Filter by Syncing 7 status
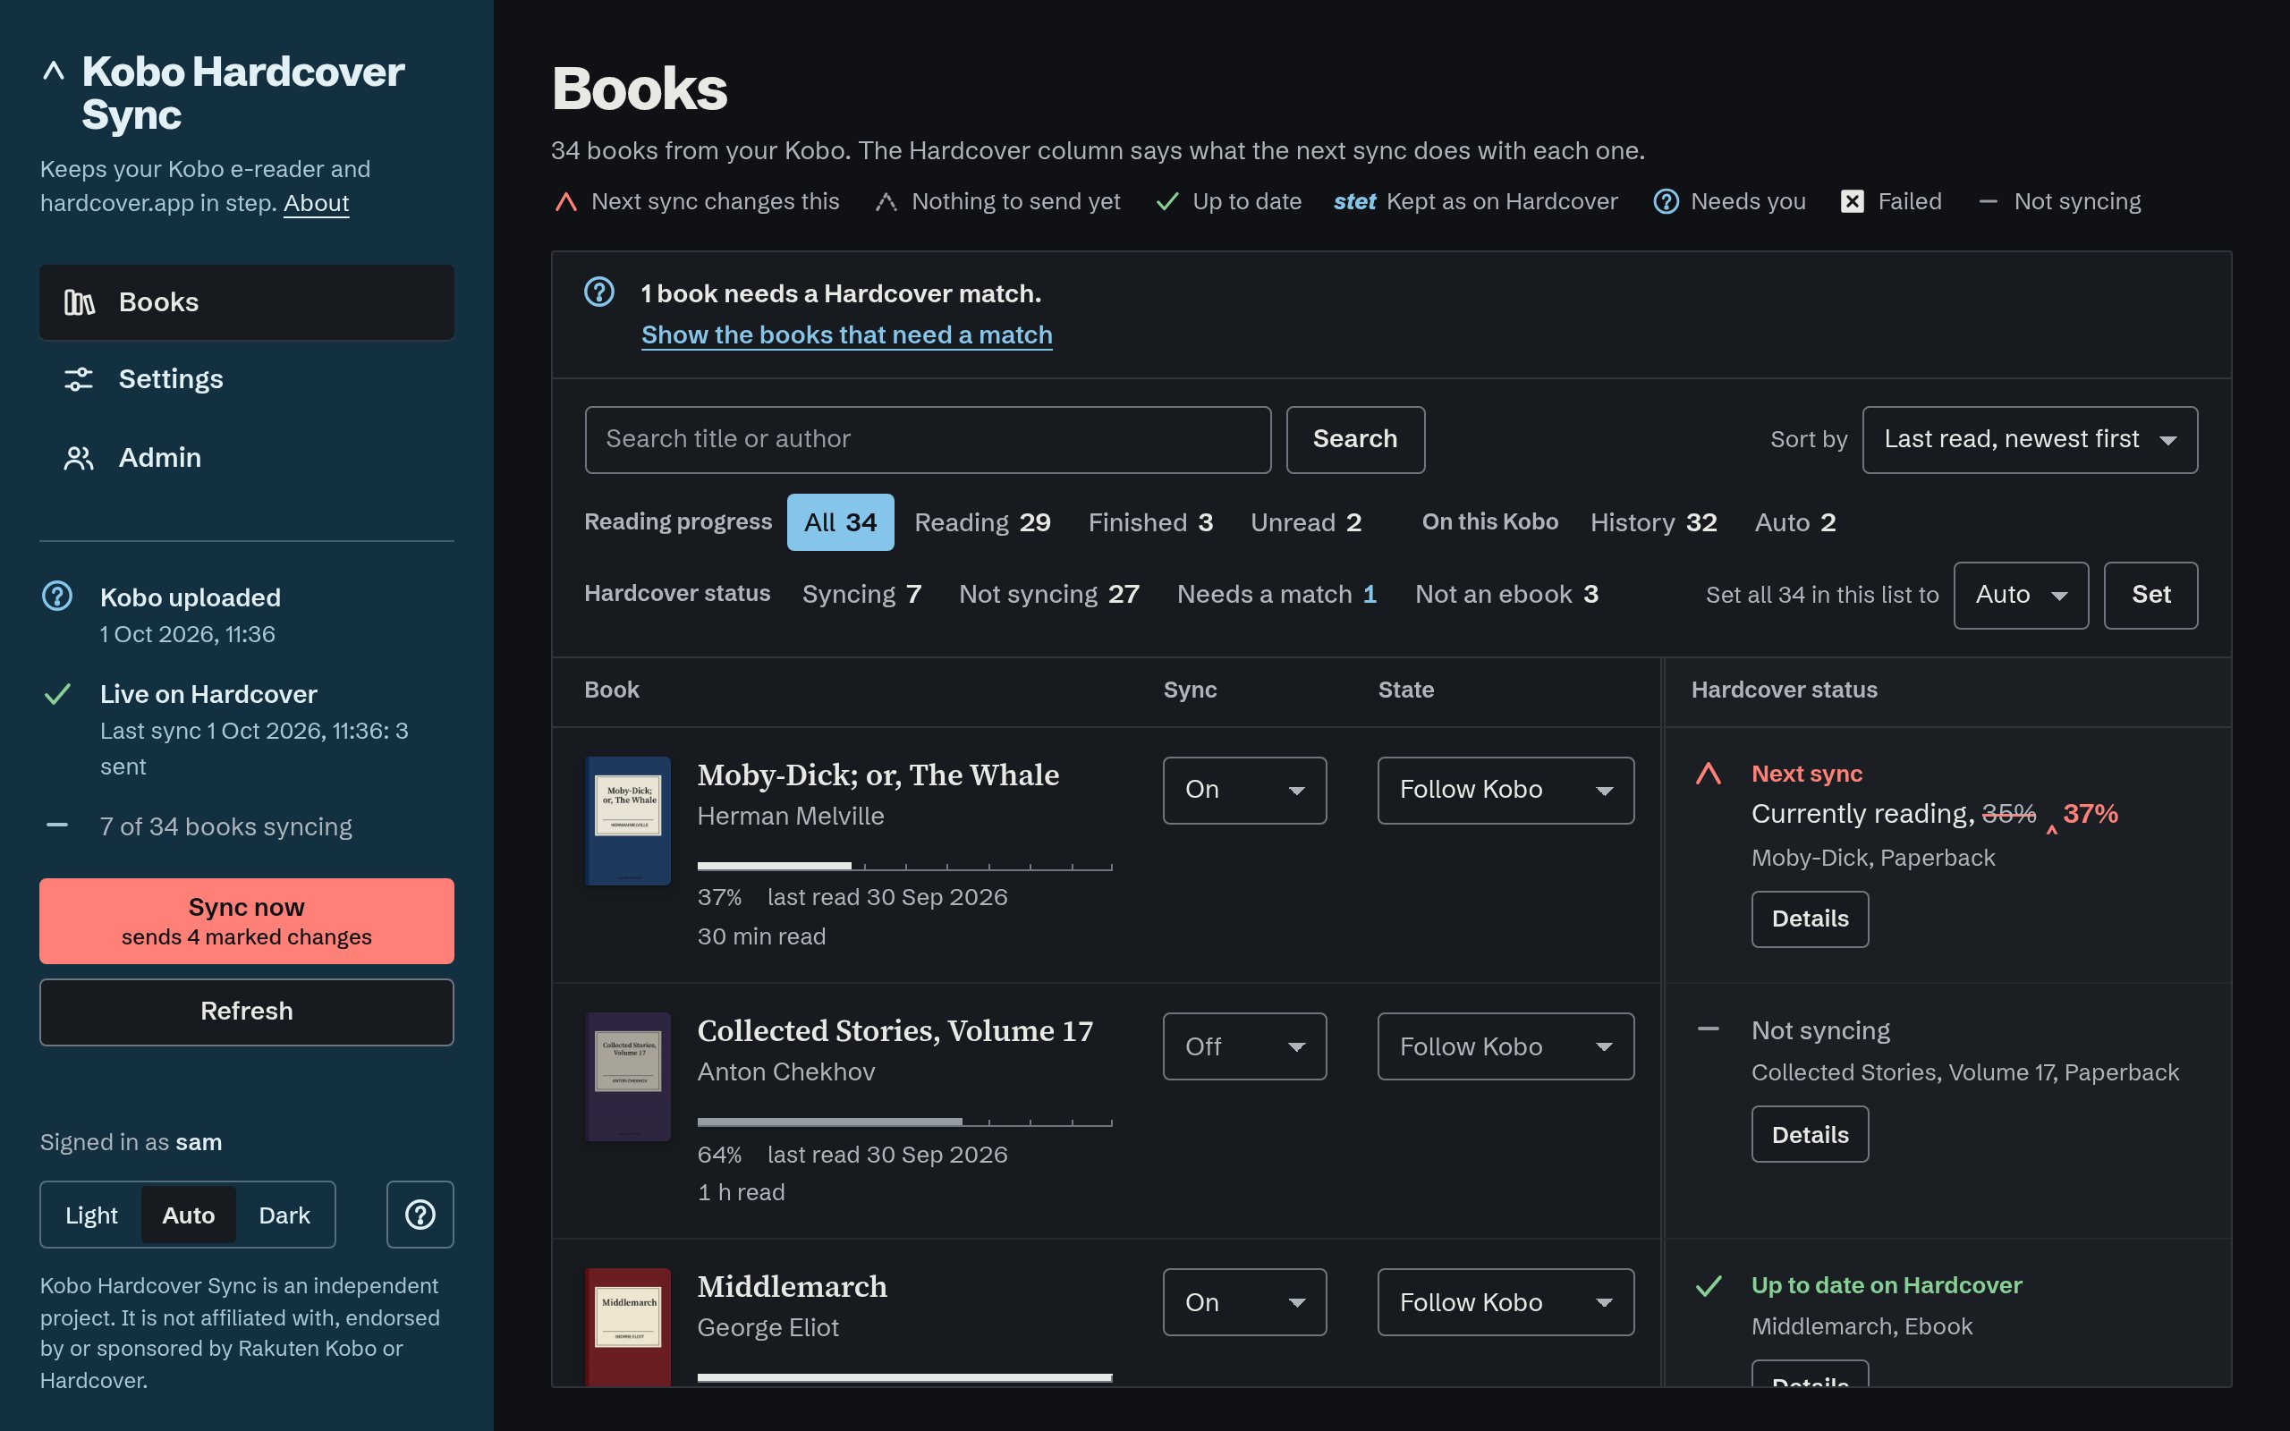The image size is (2290, 1431). (x=861, y=595)
